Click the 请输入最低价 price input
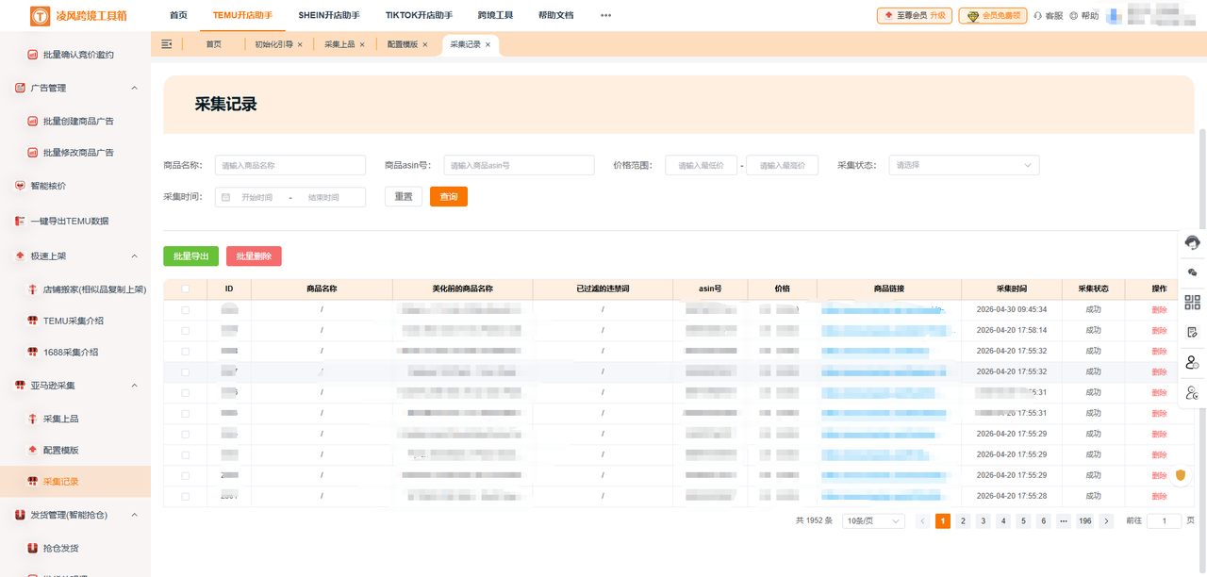This screenshot has width=1207, height=577. 702,165
